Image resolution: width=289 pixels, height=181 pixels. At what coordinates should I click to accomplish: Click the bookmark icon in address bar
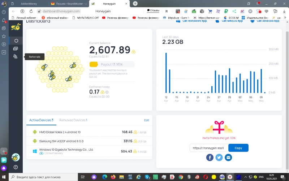point(167,11)
